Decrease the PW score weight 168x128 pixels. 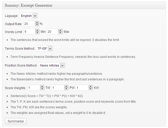66,89
